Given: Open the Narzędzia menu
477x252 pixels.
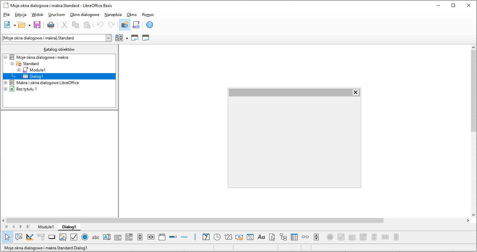Looking at the screenshot, I should tap(113, 15).
